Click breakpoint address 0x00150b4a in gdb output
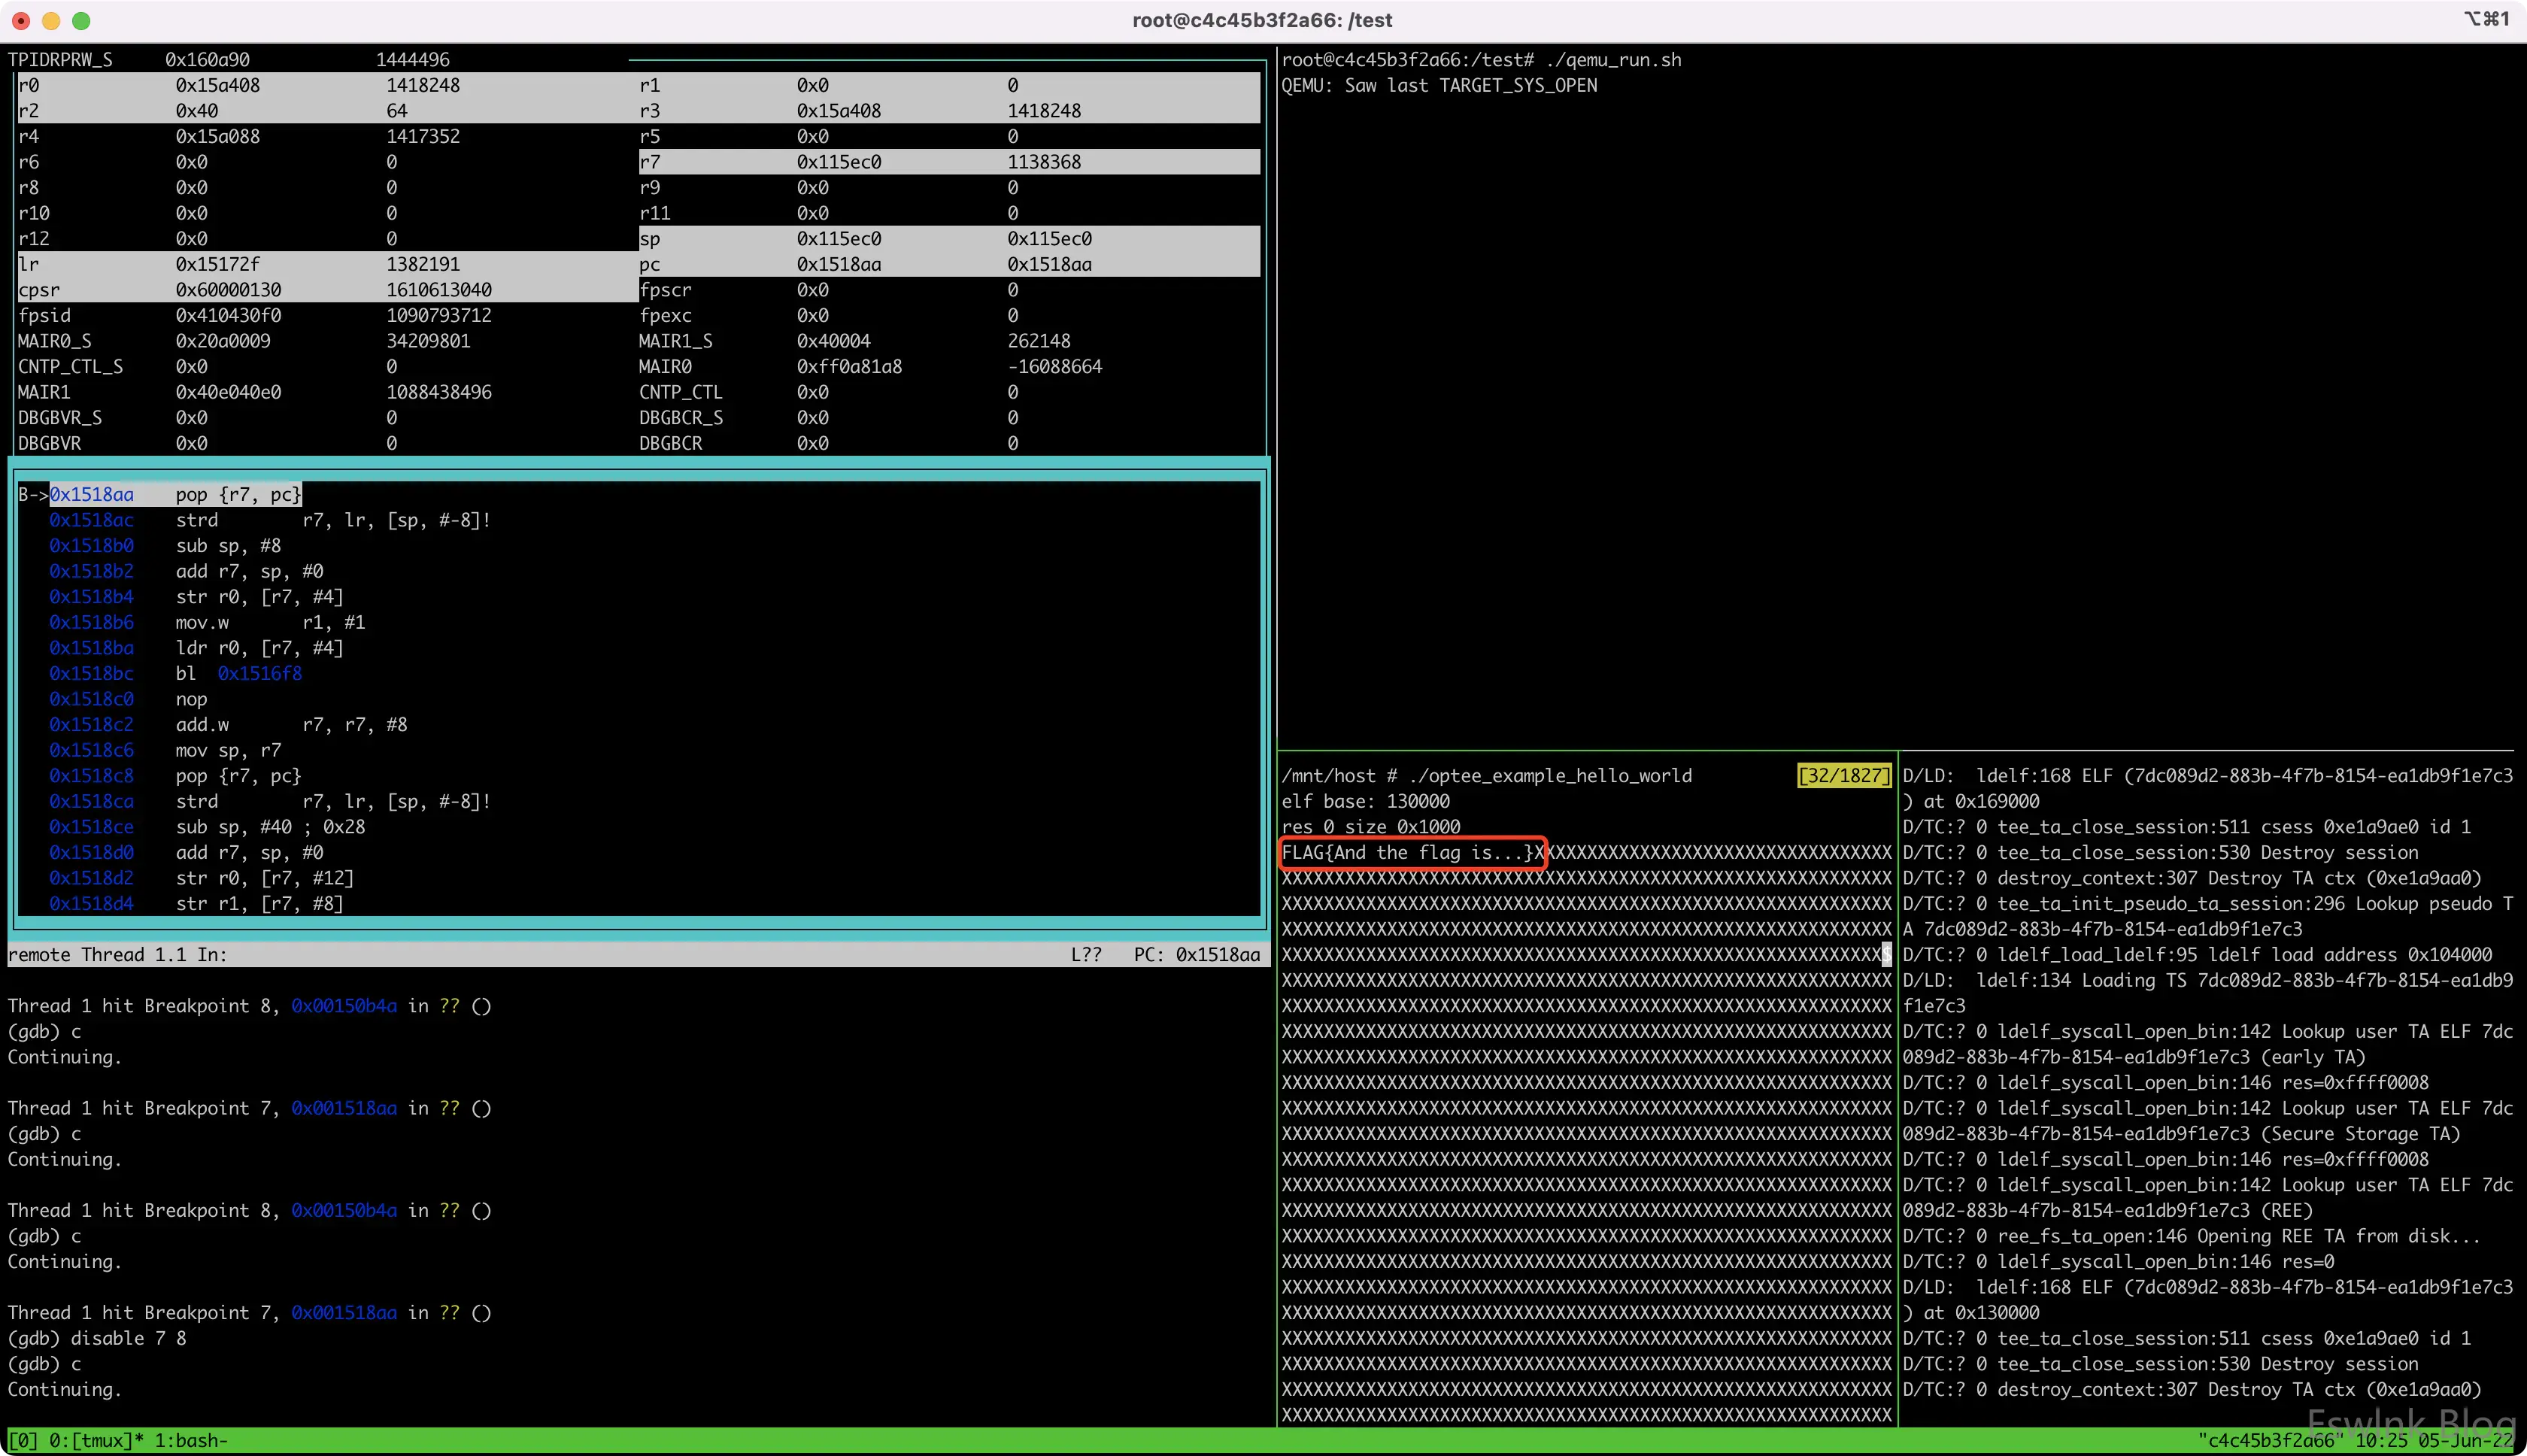This screenshot has width=2527, height=1456. (x=344, y=1006)
